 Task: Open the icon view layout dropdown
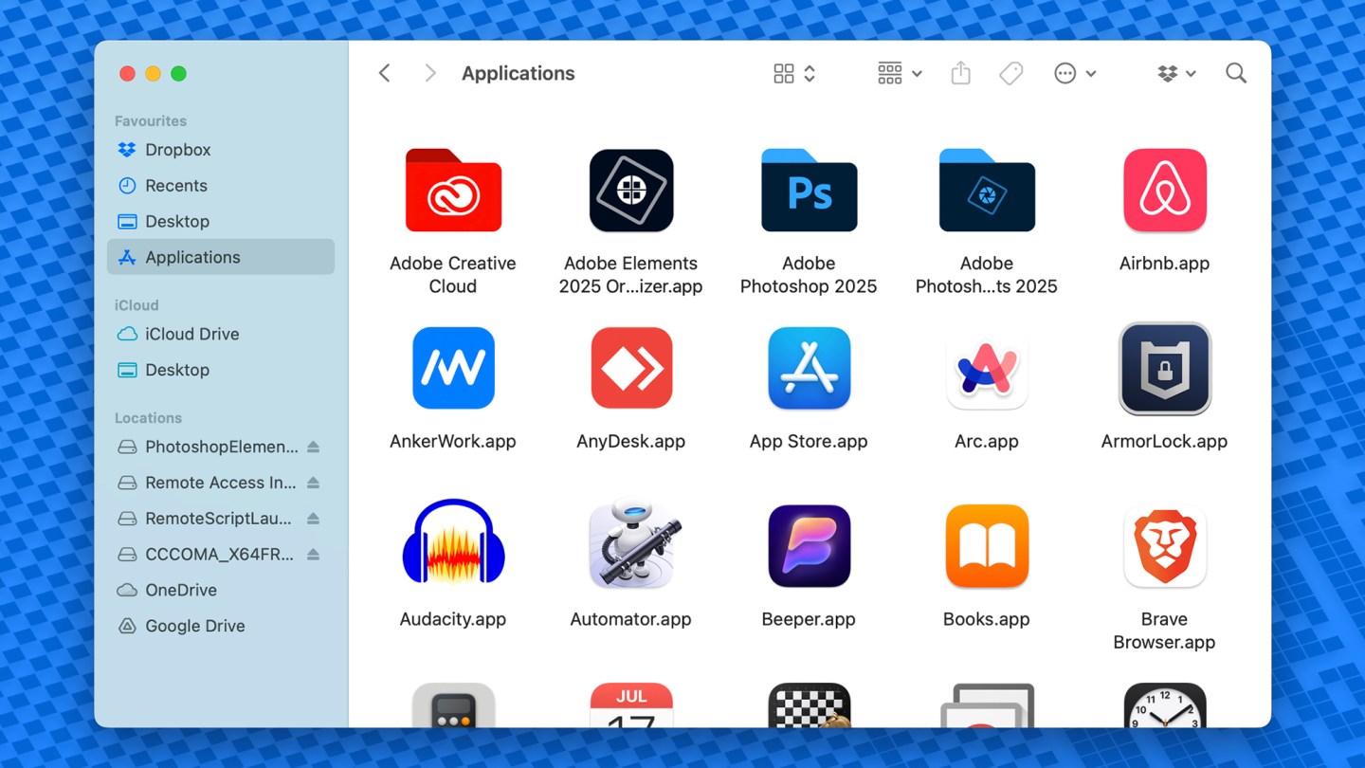(792, 73)
